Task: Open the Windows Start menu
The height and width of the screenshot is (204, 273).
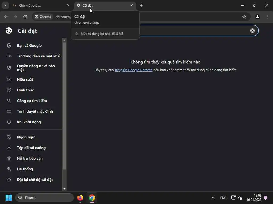Action: (x=9, y=198)
